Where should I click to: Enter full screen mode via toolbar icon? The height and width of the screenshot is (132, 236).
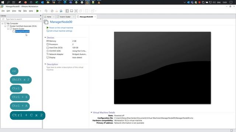[76, 11]
